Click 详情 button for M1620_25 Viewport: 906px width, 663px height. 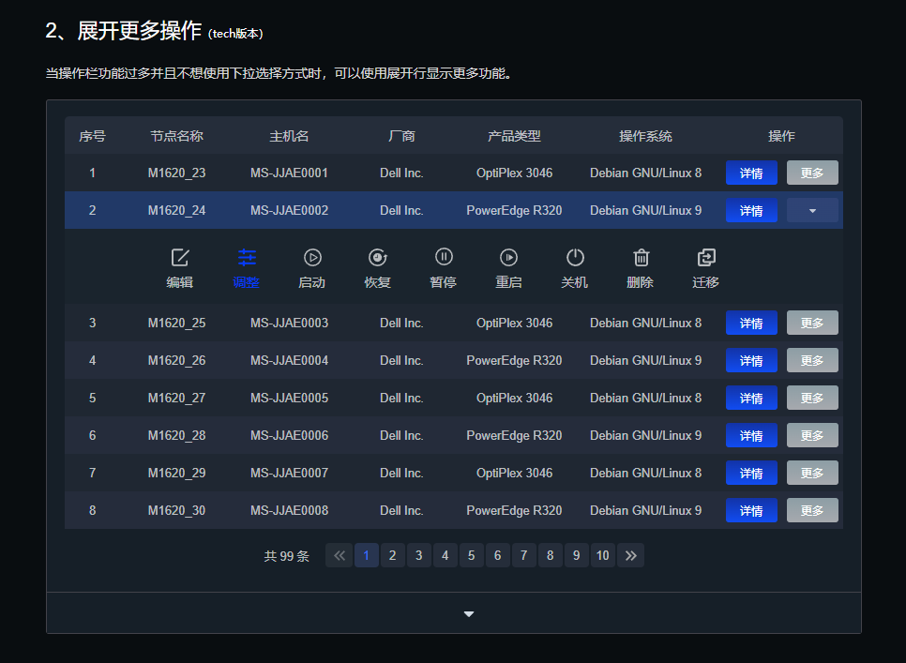tap(751, 324)
